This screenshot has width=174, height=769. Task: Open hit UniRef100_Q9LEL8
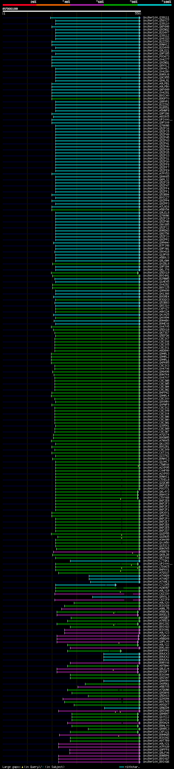tap(156, 213)
